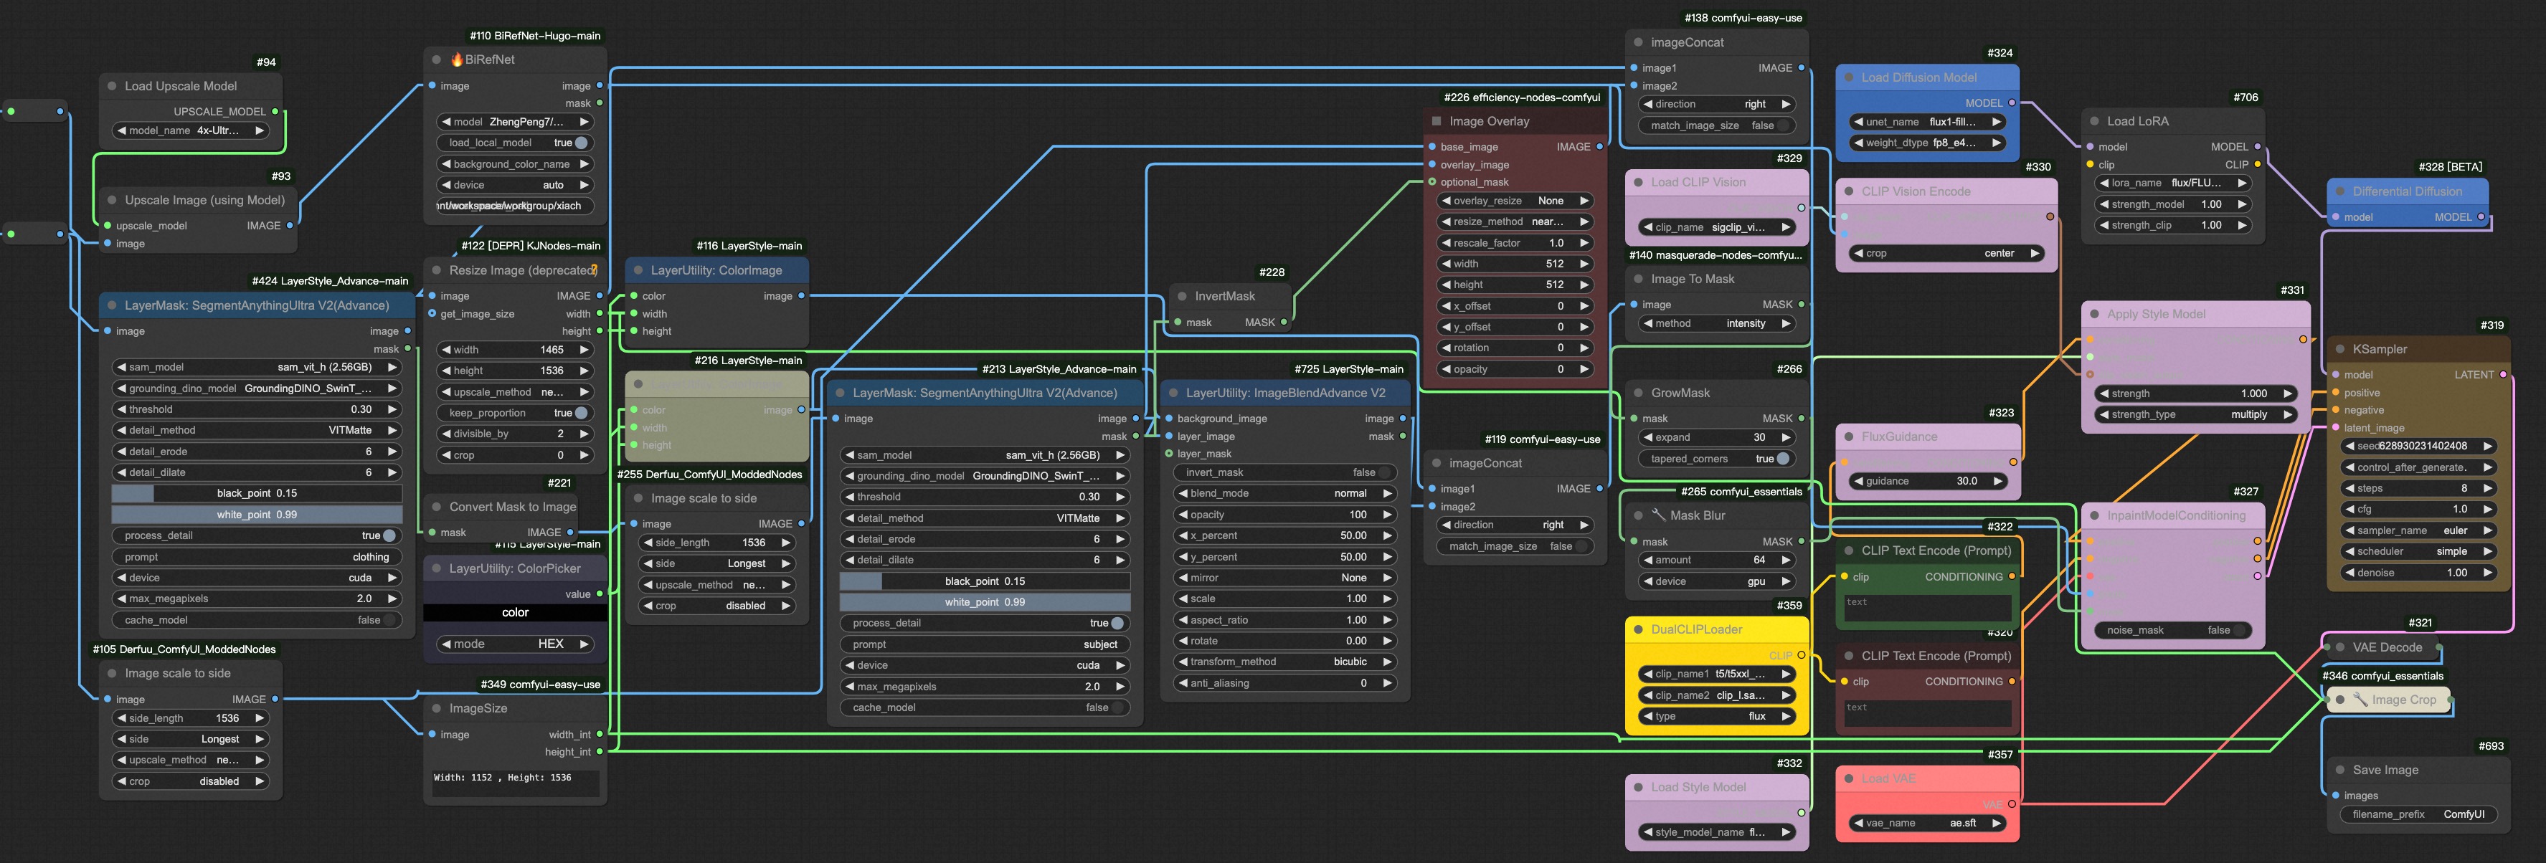Open blend_mode dropdown in ImageBlendAdvance V2
The height and width of the screenshot is (863, 2546).
pyautogui.click(x=1285, y=492)
